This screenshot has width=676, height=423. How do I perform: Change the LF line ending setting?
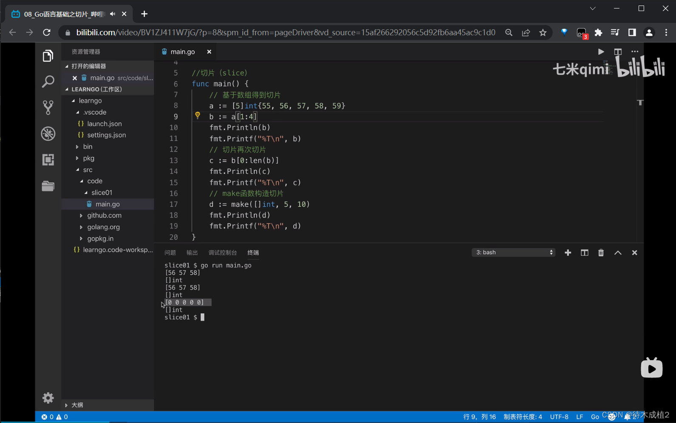click(579, 417)
